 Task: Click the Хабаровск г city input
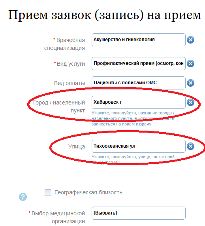click(x=139, y=103)
